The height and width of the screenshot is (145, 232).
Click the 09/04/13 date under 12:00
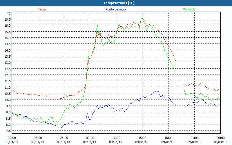coord(116,142)
